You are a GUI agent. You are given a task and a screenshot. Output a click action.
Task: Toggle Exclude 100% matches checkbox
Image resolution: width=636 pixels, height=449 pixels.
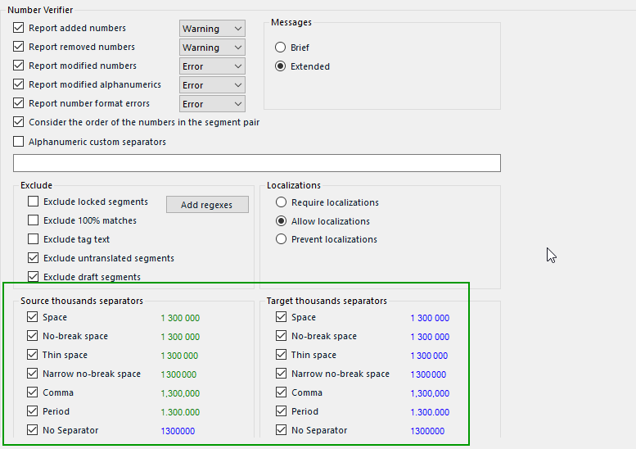pyautogui.click(x=34, y=220)
